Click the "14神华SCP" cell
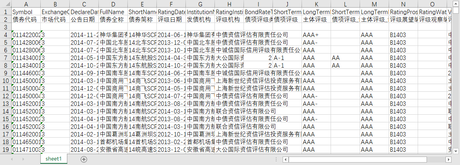The width and height of the screenshot is (460, 165). (x=142, y=35)
